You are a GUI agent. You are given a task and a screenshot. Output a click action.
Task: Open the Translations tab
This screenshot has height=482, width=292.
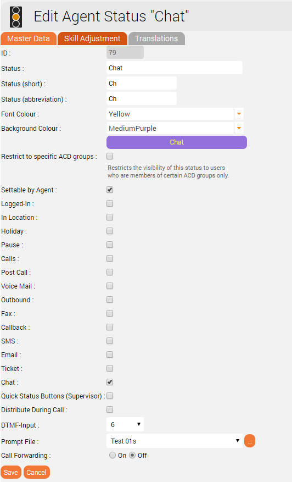(x=156, y=38)
